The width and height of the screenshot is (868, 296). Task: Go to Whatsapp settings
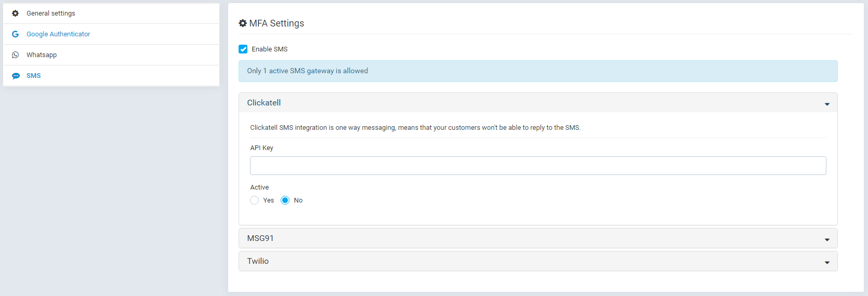coord(111,55)
